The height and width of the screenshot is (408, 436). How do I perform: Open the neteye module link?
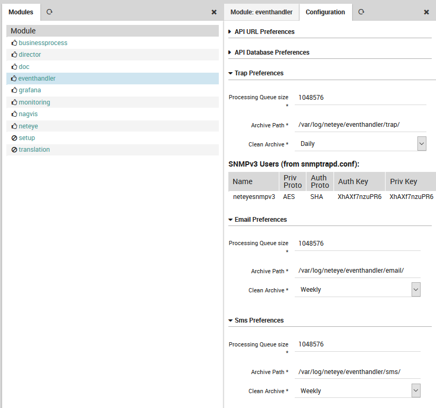(28, 126)
